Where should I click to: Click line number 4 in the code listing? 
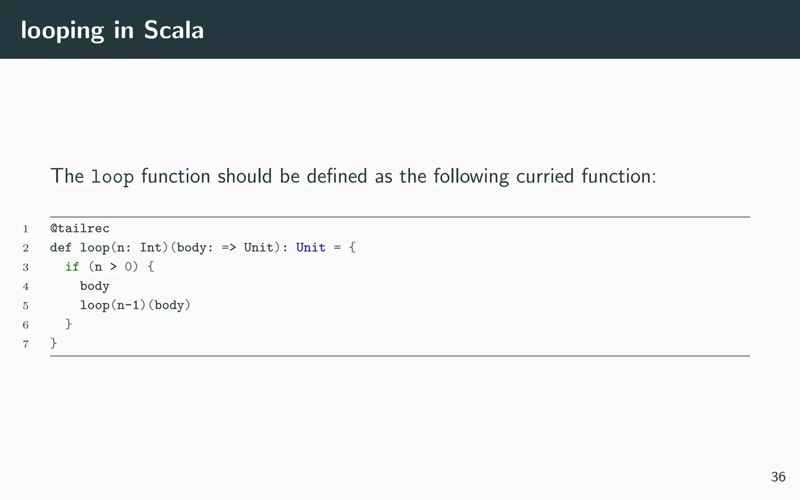tap(26, 287)
